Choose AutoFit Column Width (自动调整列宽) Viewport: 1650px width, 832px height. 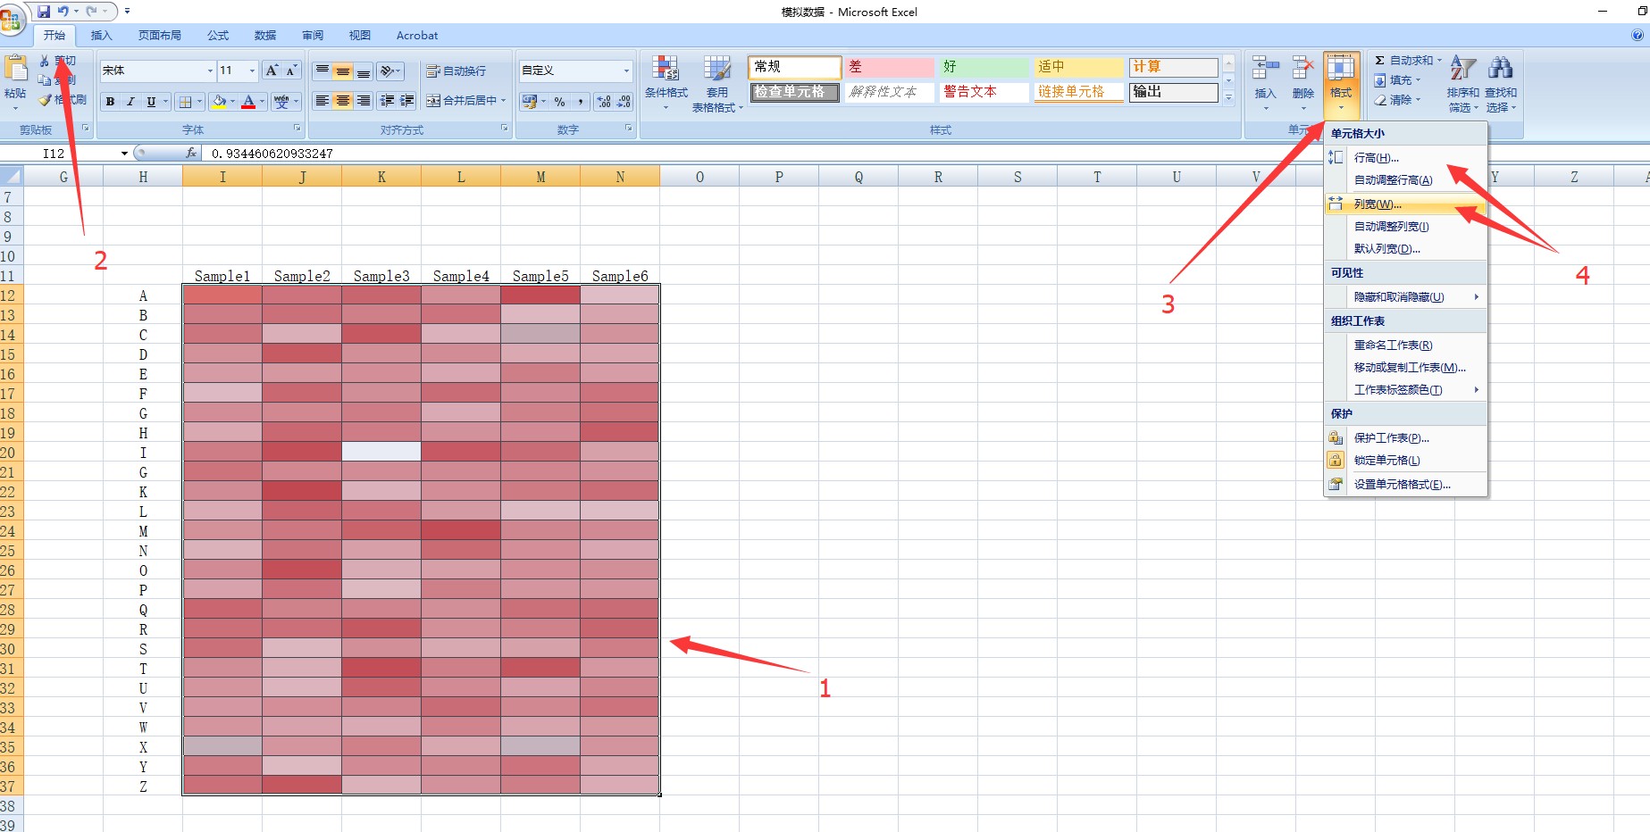click(1405, 227)
